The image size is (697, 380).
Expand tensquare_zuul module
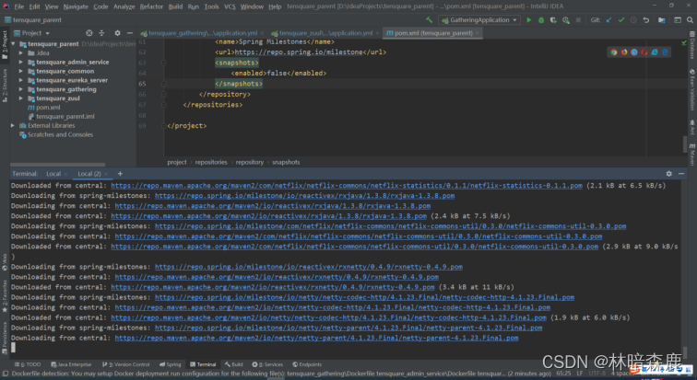[x=21, y=98]
